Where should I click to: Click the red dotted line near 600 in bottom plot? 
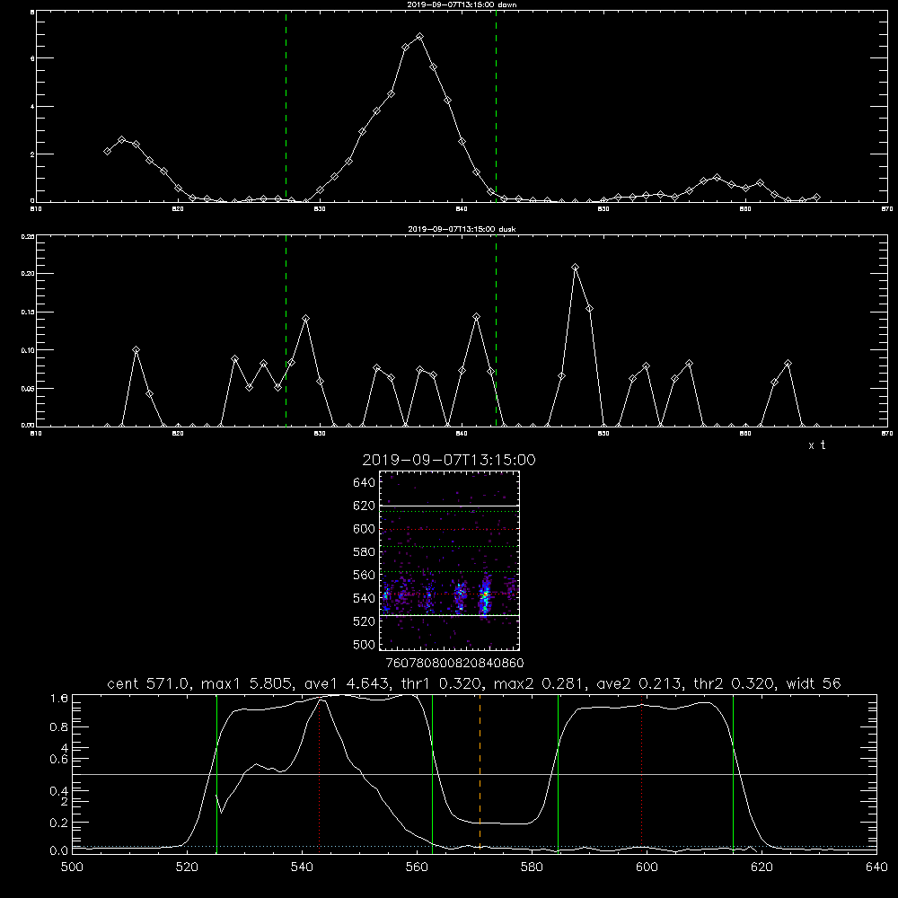coord(641,773)
